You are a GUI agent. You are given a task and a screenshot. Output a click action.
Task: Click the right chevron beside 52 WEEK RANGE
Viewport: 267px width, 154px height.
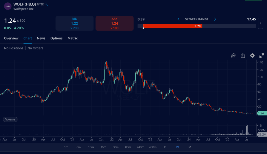click(x=215, y=19)
